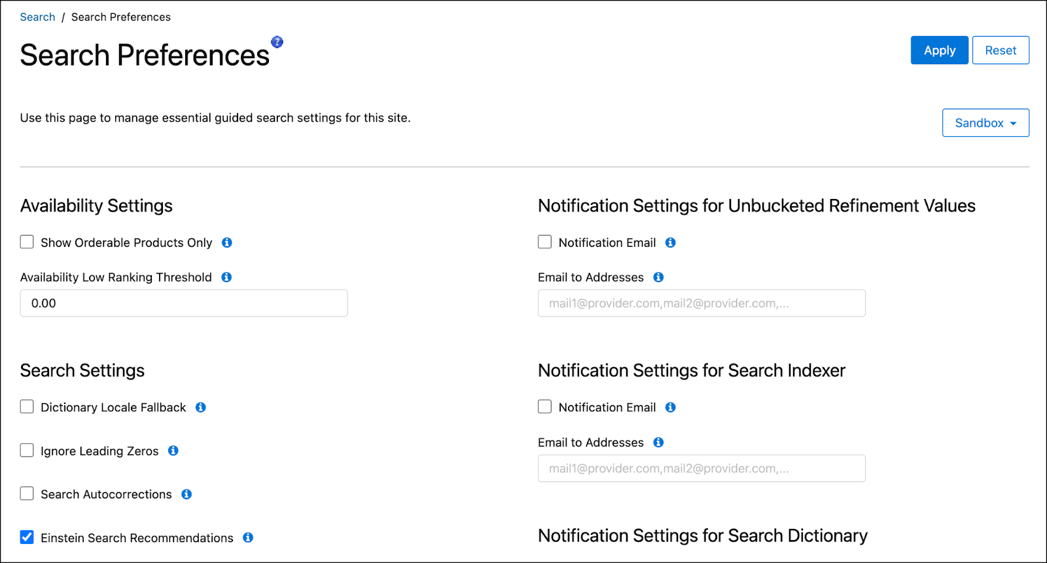Show info tooltip for Ignore Leading Zeros
This screenshot has height=563, width=1047.
click(x=173, y=450)
